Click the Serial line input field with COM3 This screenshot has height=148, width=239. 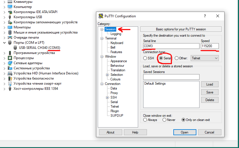pos(171,46)
